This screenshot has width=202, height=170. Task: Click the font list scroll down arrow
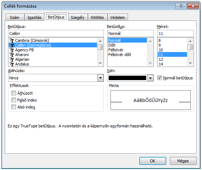(100, 63)
